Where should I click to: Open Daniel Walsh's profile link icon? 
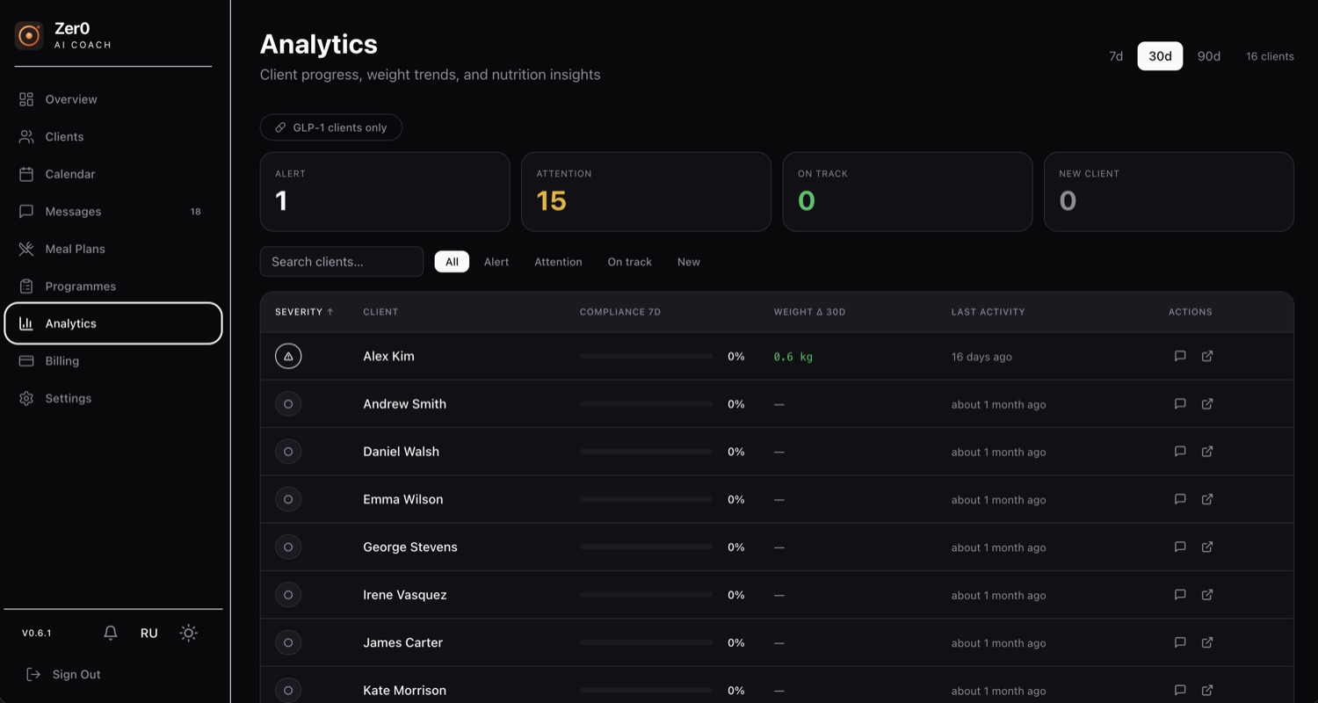pos(1207,451)
